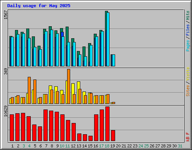
Task: Click the "Daily usage for May 2025" title
Action: [39, 6]
